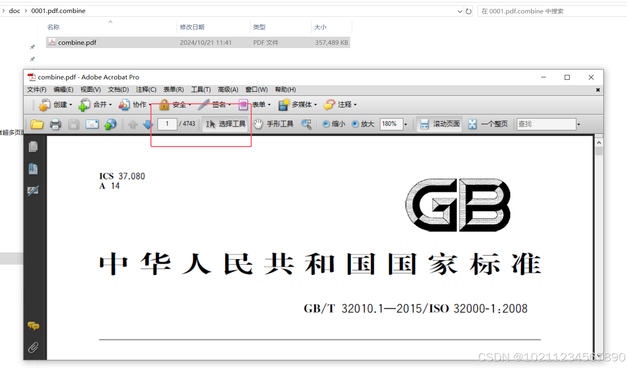Expand the Find options dropdown arrow

[x=579, y=124]
